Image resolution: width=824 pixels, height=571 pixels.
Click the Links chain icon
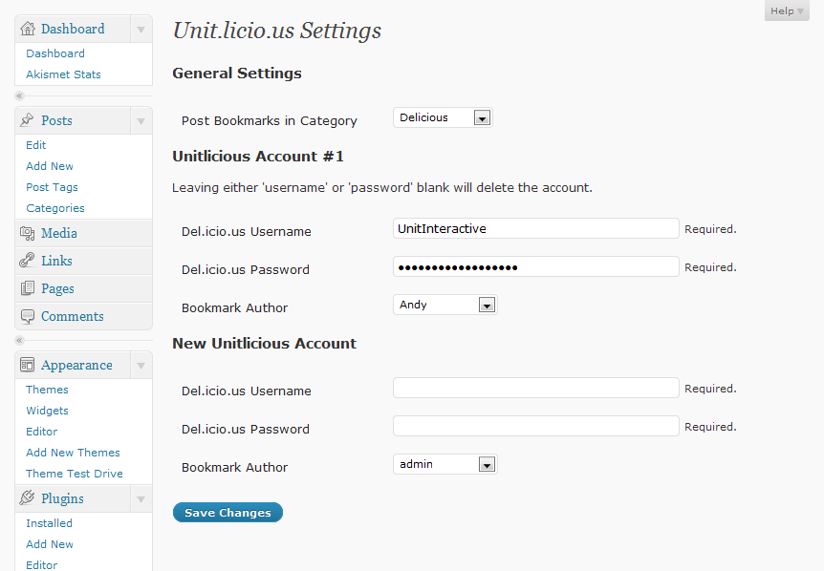[x=27, y=261]
